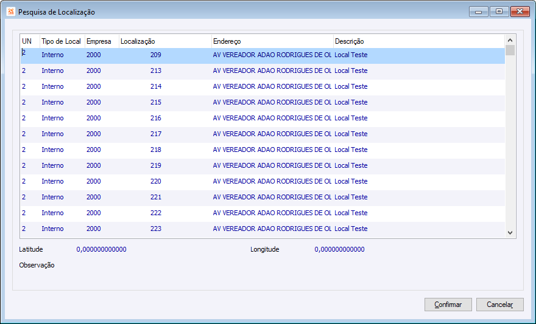This screenshot has width=536, height=324.
Task: Select the row with Localização 209
Action: 263,55
